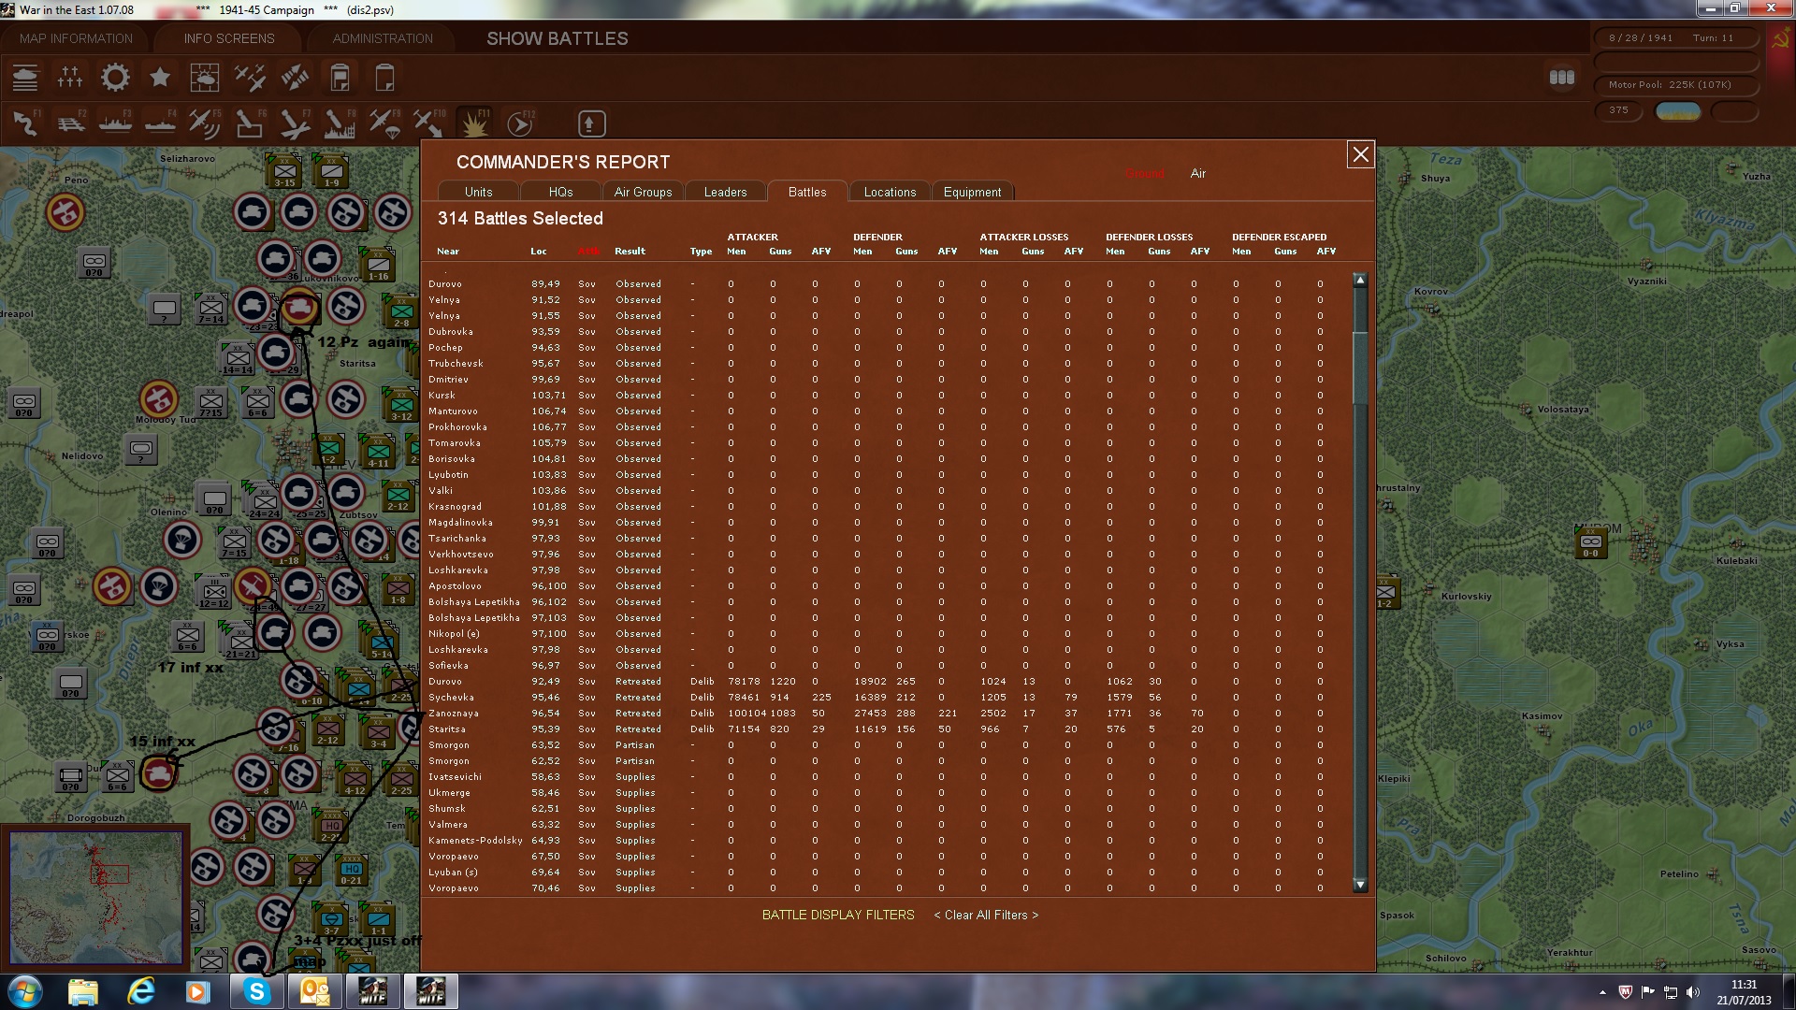Switch to the HQs tab

[x=560, y=192]
